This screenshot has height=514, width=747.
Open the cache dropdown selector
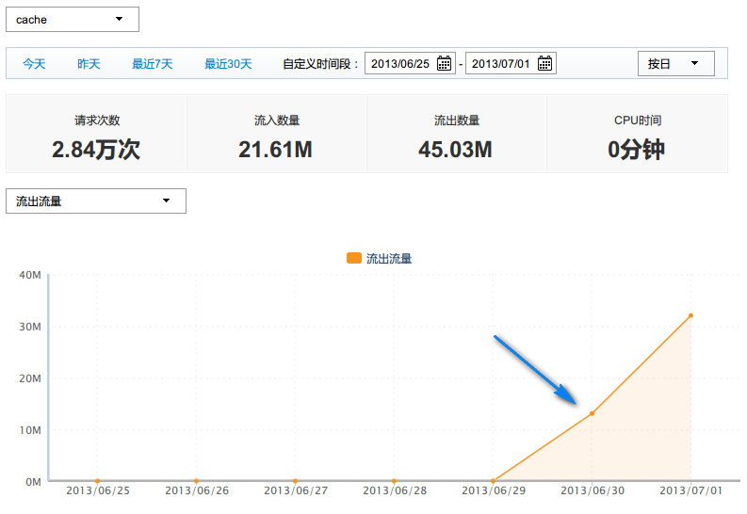point(73,20)
